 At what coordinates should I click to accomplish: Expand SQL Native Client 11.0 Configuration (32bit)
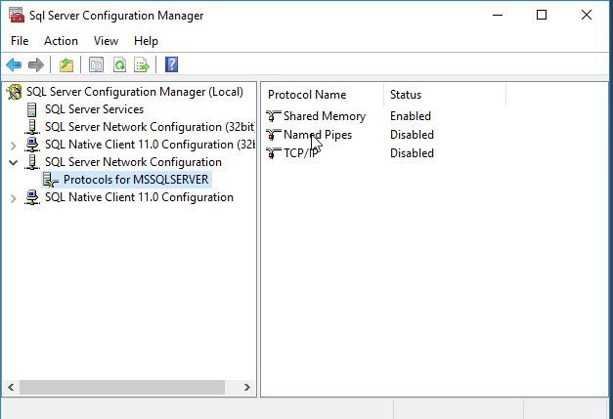pos(13,145)
